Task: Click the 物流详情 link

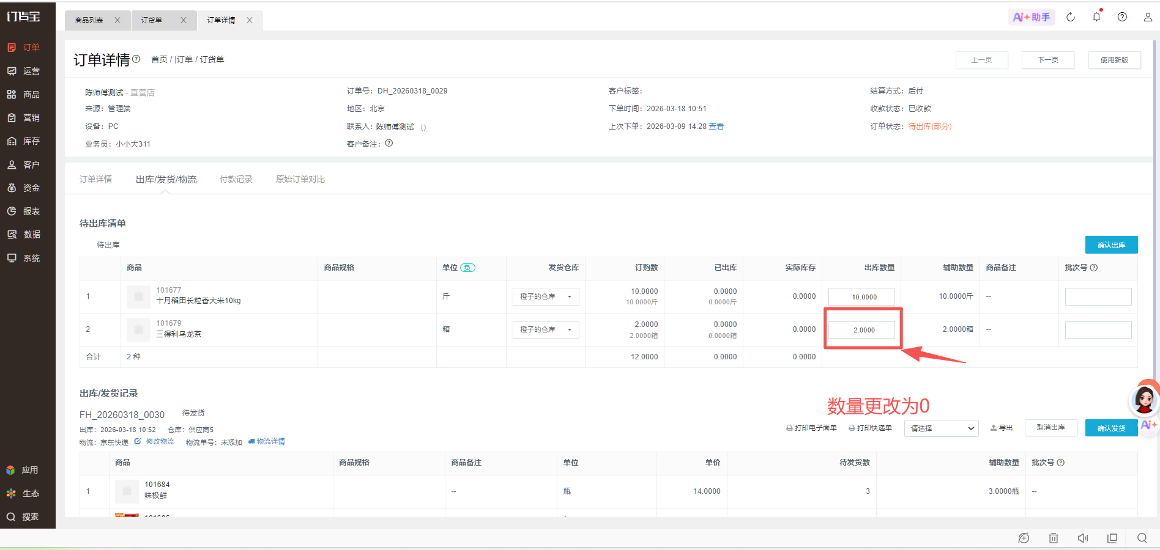Action: tap(267, 441)
